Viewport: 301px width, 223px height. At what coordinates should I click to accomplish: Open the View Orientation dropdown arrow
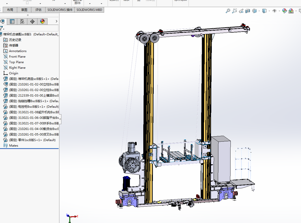[x=259, y=11]
